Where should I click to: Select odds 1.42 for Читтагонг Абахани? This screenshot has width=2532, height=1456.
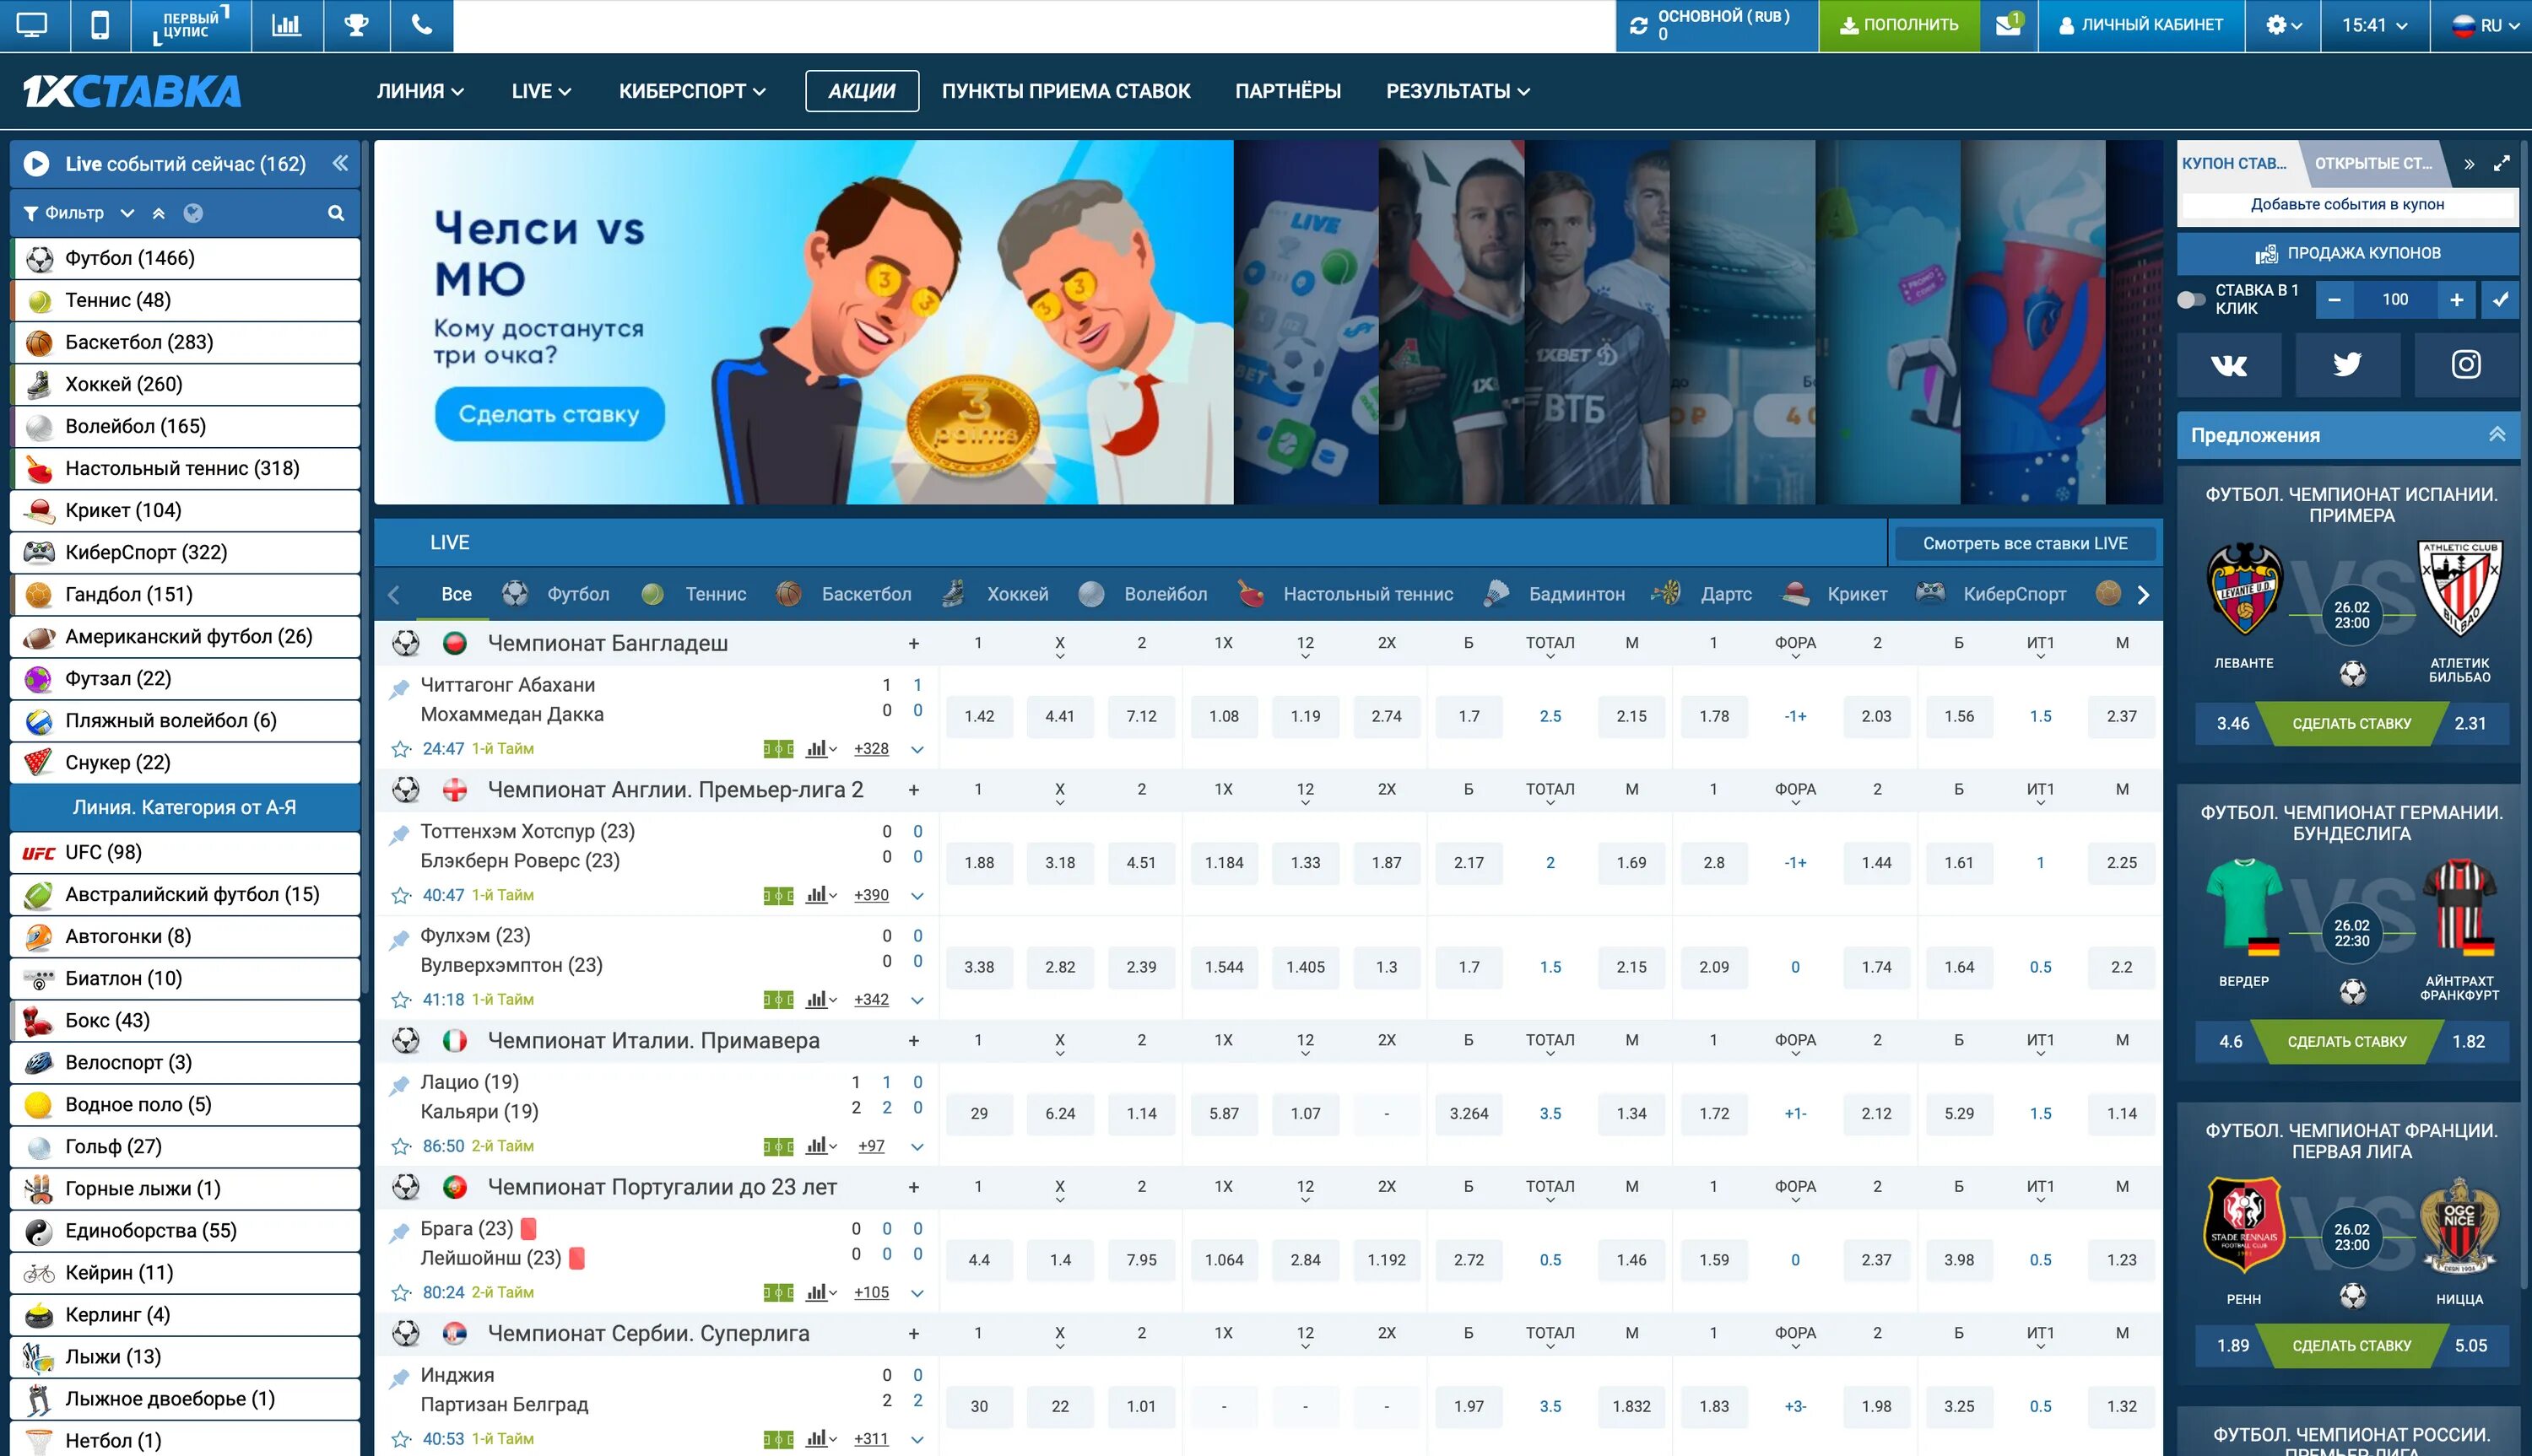[x=978, y=716]
